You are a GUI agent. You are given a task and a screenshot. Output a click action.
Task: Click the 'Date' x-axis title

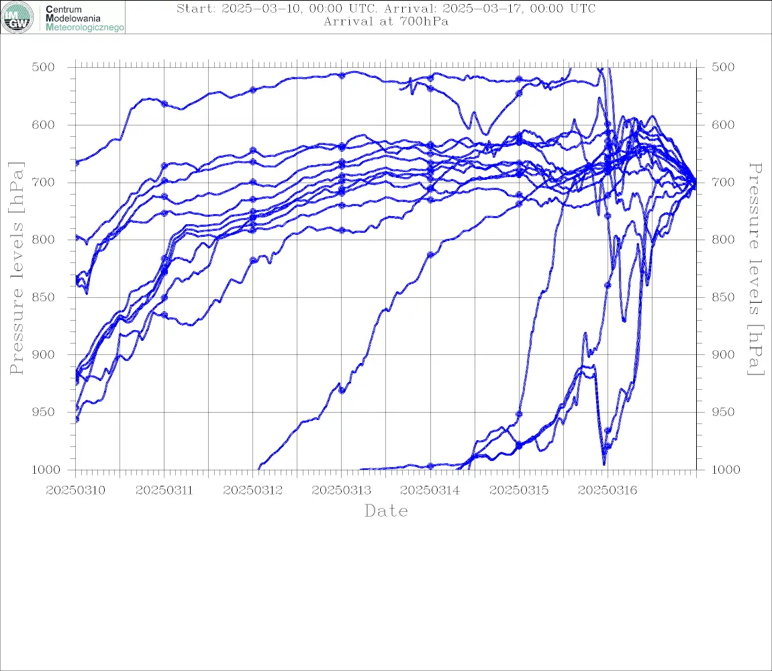(386, 511)
